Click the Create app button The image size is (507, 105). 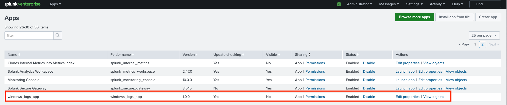(x=488, y=17)
